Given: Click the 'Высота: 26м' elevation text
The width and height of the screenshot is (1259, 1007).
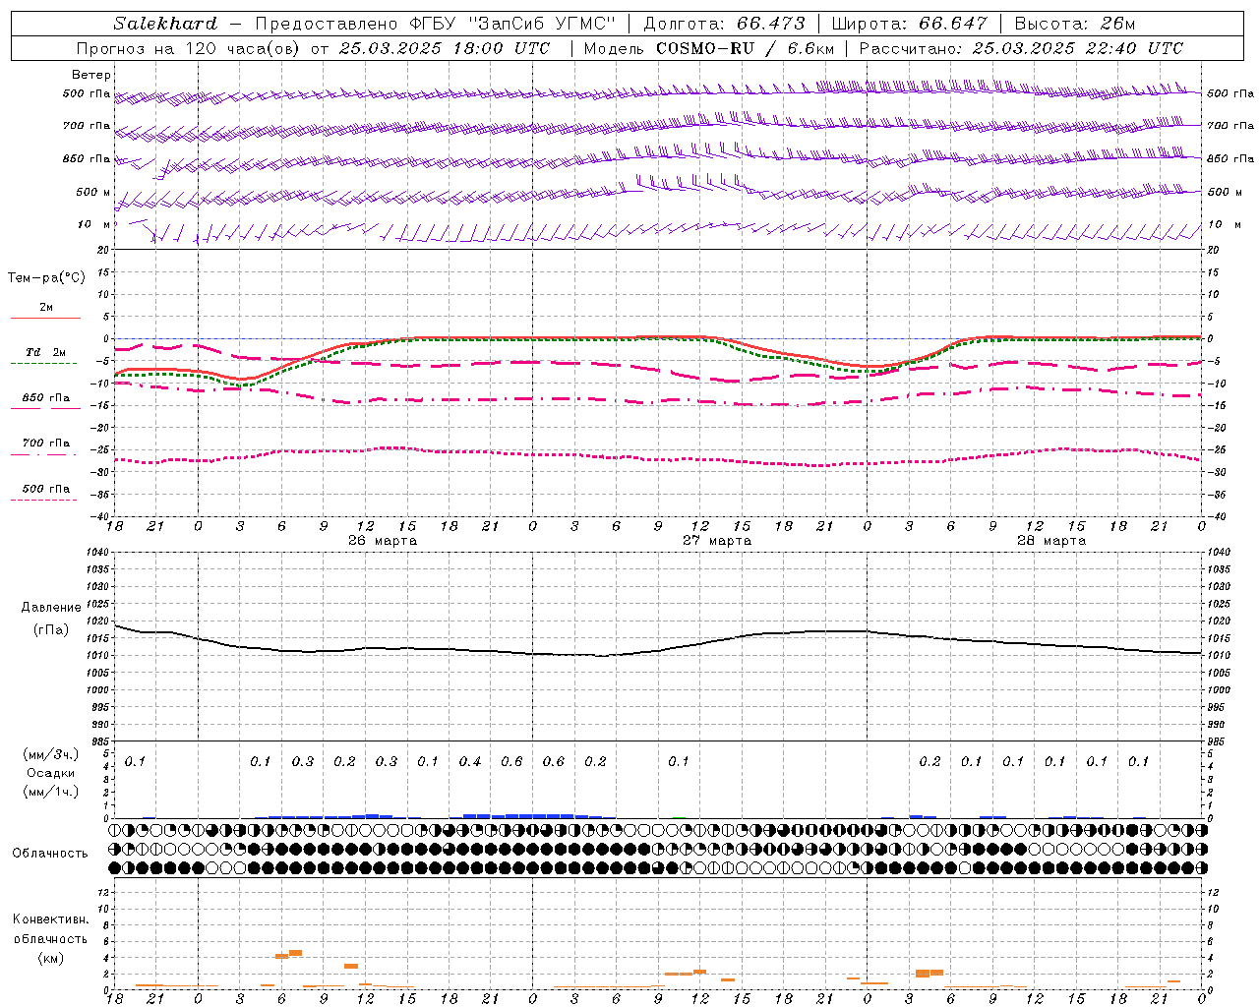Looking at the screenshot, I should [x=1075, y=24].
